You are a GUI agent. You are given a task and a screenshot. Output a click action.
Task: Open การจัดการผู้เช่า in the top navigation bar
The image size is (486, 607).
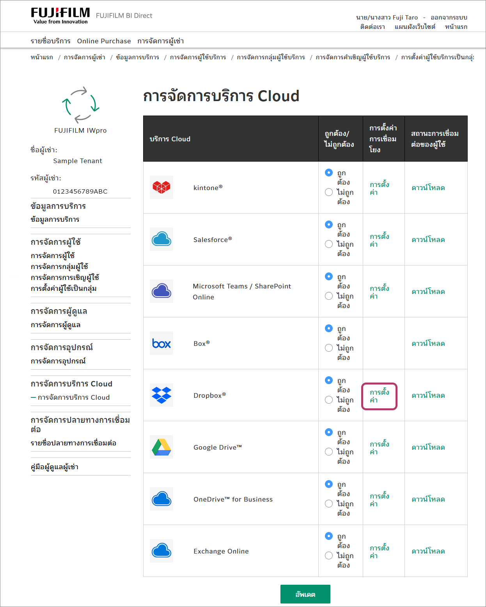[x=161, y=41]
